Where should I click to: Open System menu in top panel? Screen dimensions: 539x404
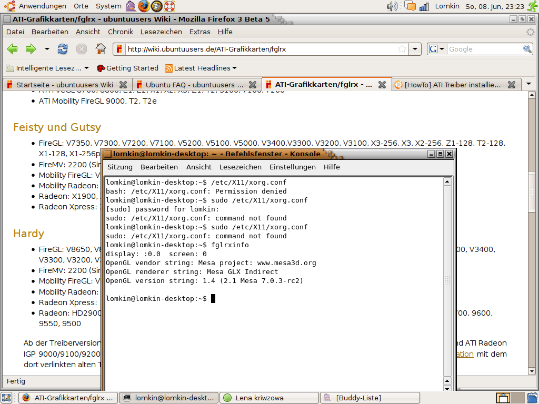[x=108, y=6]
